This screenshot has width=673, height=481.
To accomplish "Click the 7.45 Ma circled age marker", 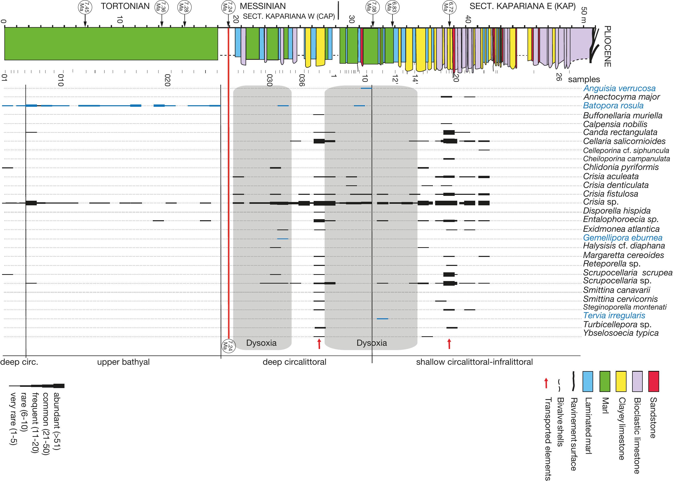I will pos(85,7).
